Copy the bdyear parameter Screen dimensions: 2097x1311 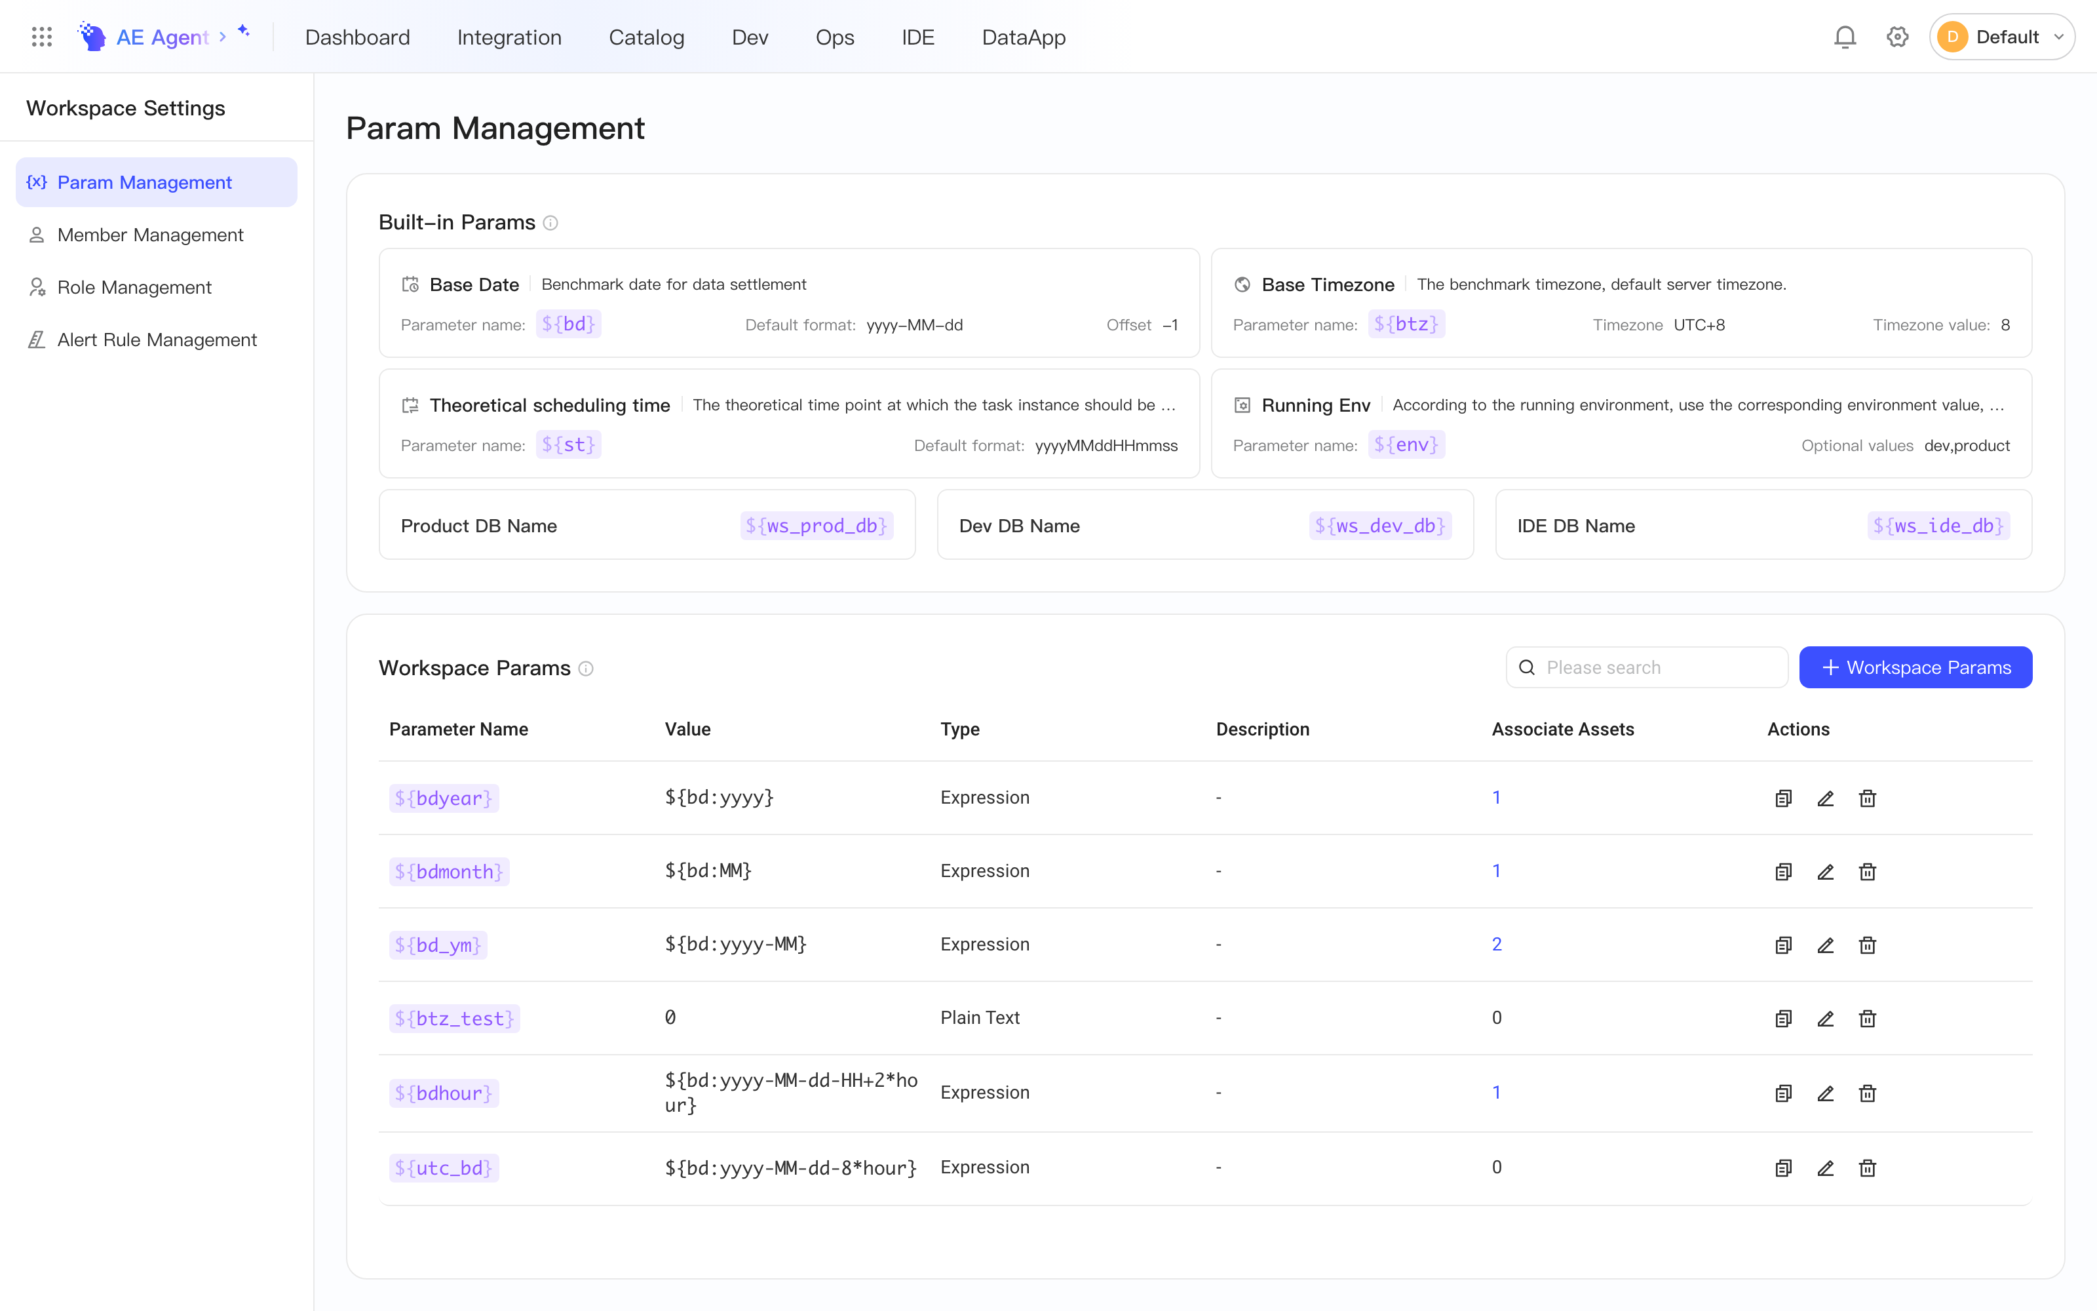click(1783, 798)
